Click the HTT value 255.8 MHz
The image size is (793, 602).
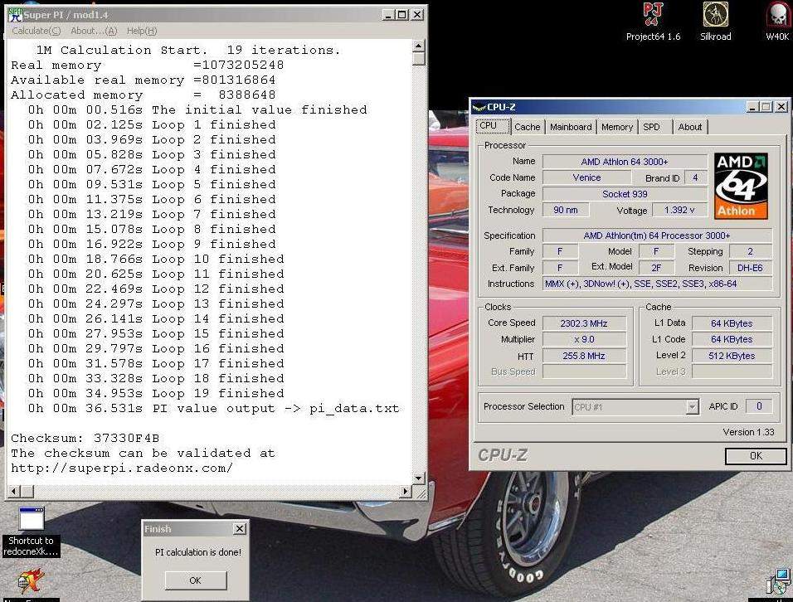pos(584,356)
